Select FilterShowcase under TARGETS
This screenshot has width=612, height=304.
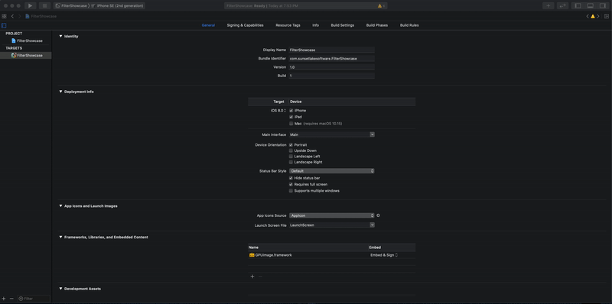tap(26, 55)
